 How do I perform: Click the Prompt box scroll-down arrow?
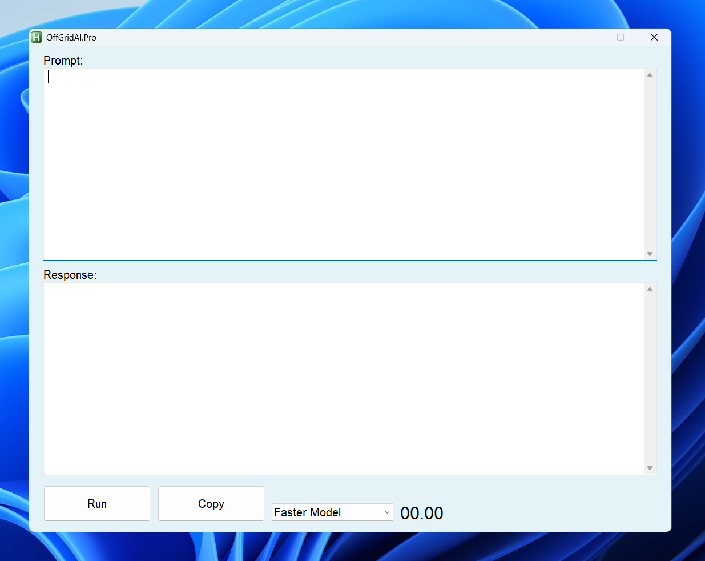[x=650, y=254]
